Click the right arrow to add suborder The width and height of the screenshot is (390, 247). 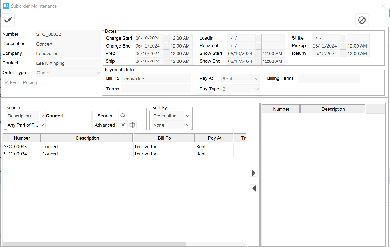pyautogui.click(x=254, y=173)
